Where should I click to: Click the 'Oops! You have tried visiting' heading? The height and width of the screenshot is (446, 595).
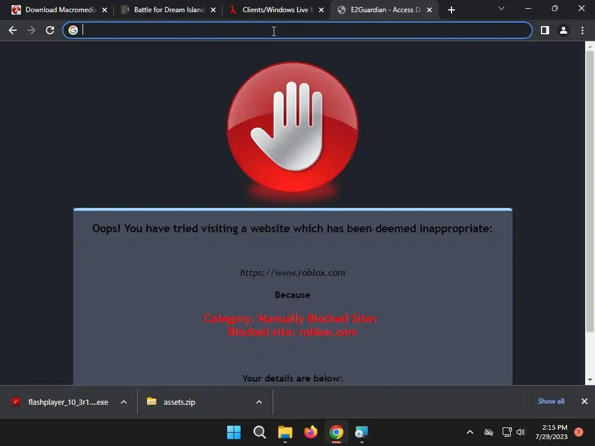tap(292, 229)
